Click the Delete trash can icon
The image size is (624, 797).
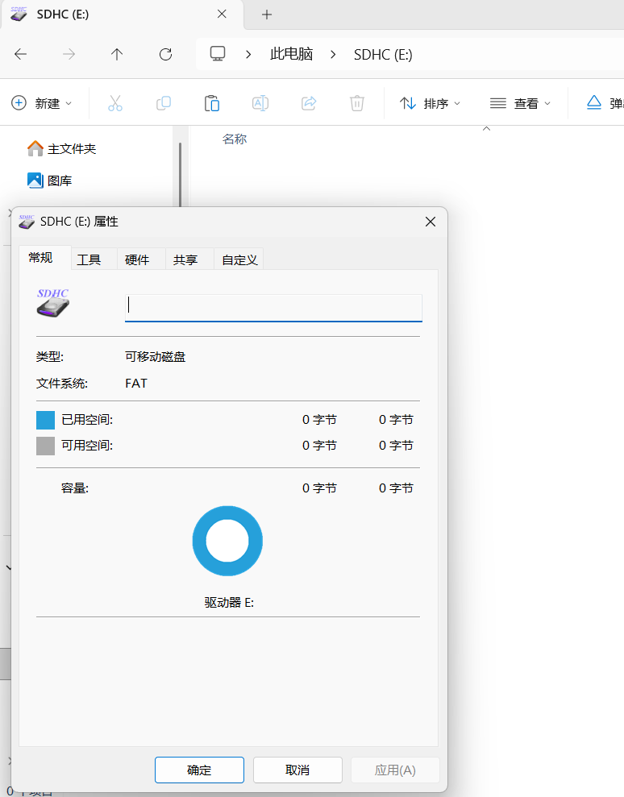click(357, 103)
